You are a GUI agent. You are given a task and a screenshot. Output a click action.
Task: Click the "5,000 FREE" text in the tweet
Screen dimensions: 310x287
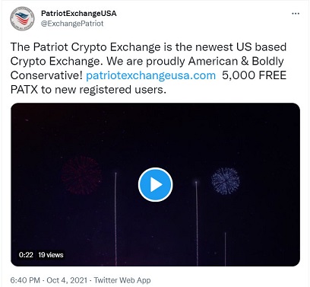tap(255, 75)
